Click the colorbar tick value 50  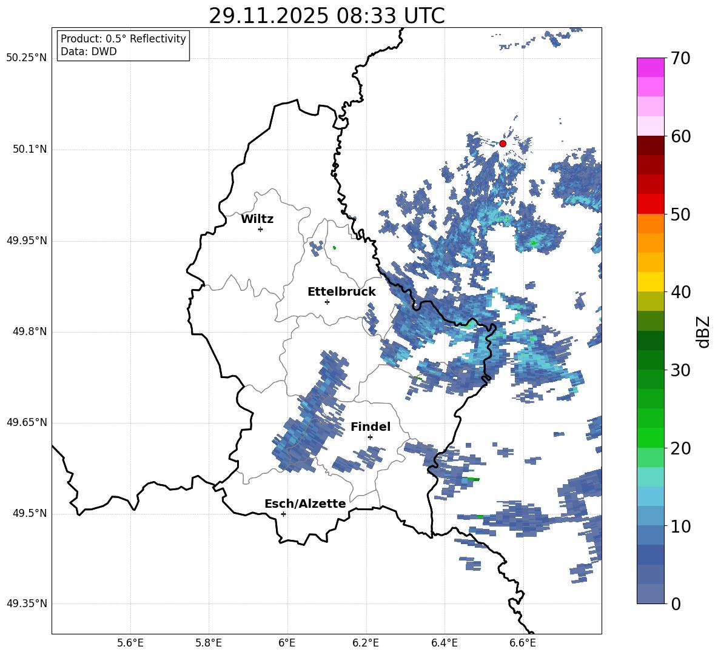(681, 214)
